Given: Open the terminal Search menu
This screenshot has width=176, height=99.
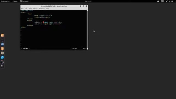Looking at the screenshot, I should tap(35, 9).
